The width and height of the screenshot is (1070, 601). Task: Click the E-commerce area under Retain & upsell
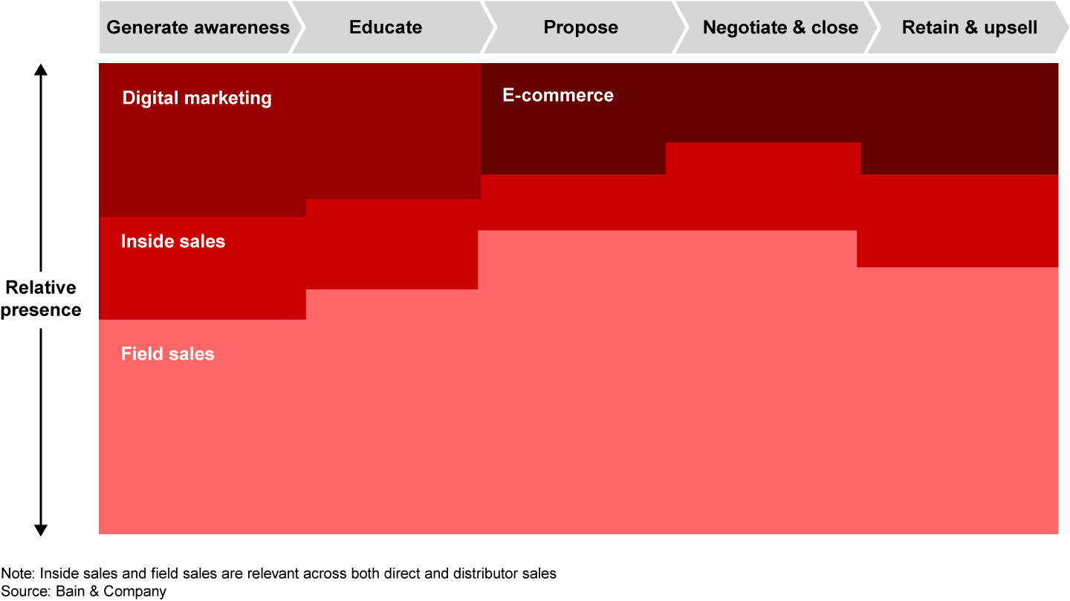click(x=959, y=119)
